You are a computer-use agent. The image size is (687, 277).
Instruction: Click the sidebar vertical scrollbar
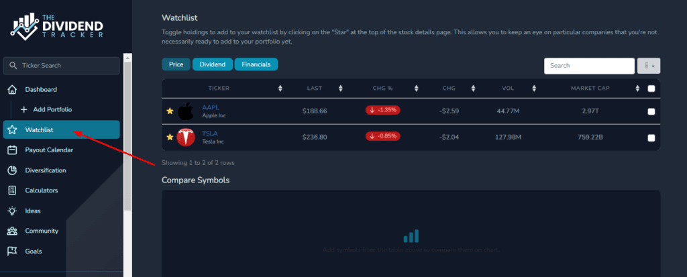(x=127, y=136)
